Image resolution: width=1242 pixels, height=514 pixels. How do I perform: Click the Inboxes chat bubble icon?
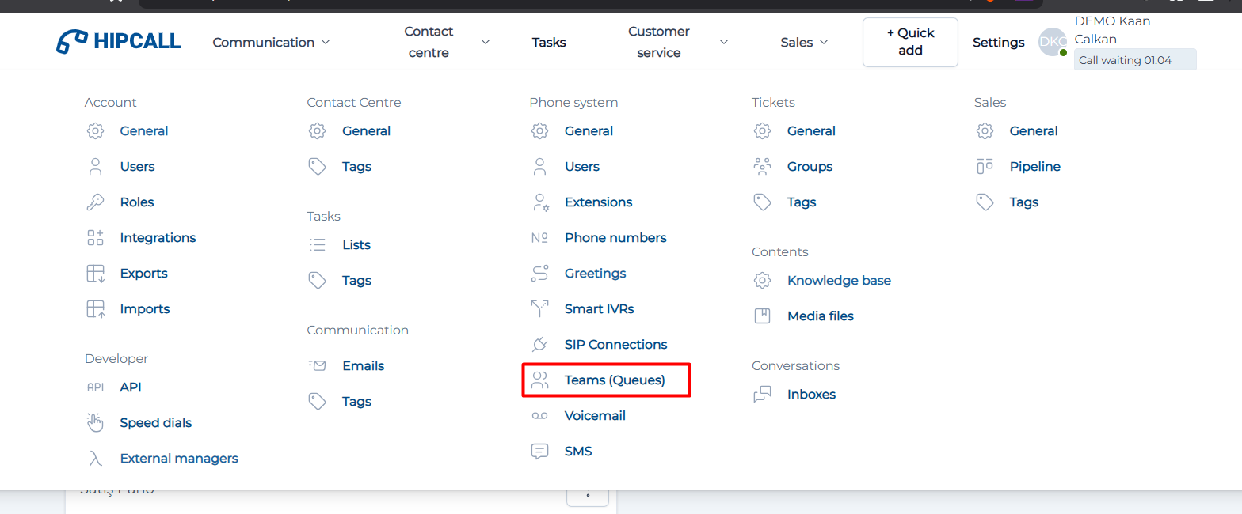point(762,395)
